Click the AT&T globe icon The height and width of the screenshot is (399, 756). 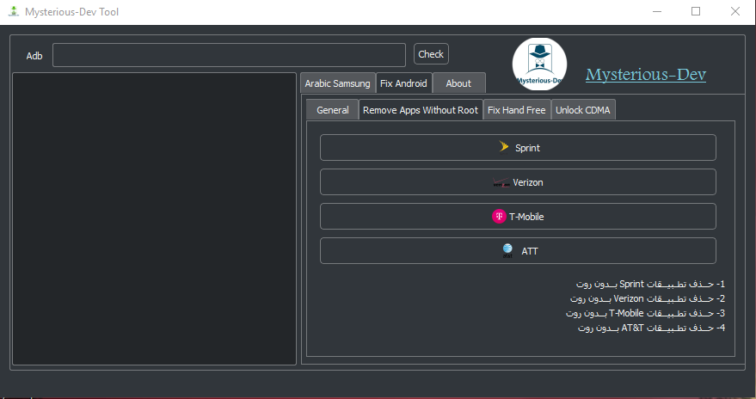tap(507, 250)
